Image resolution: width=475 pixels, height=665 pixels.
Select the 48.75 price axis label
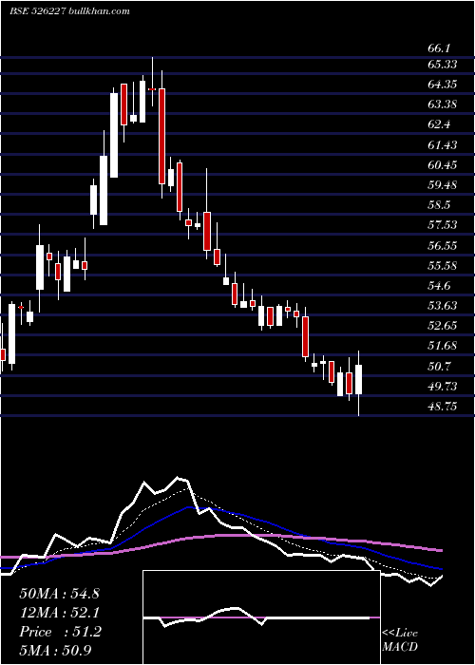[443, 407]
